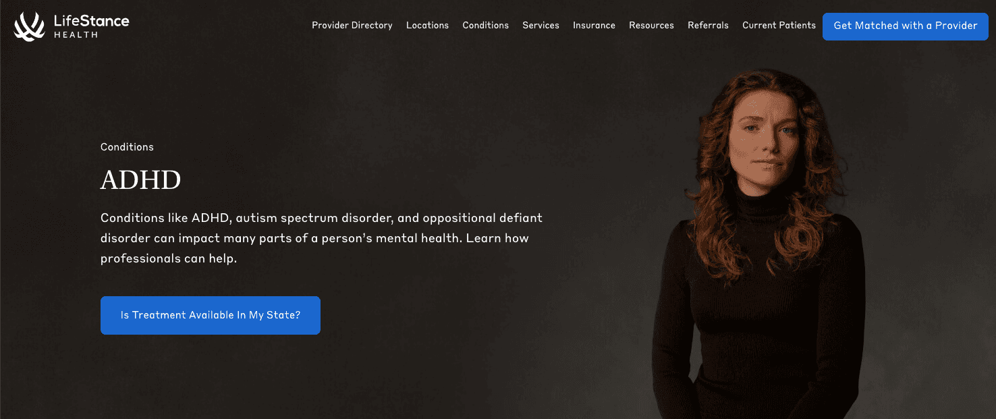
Task: Click the LifeStance wordmark text
Action: (x=91, y=21)
